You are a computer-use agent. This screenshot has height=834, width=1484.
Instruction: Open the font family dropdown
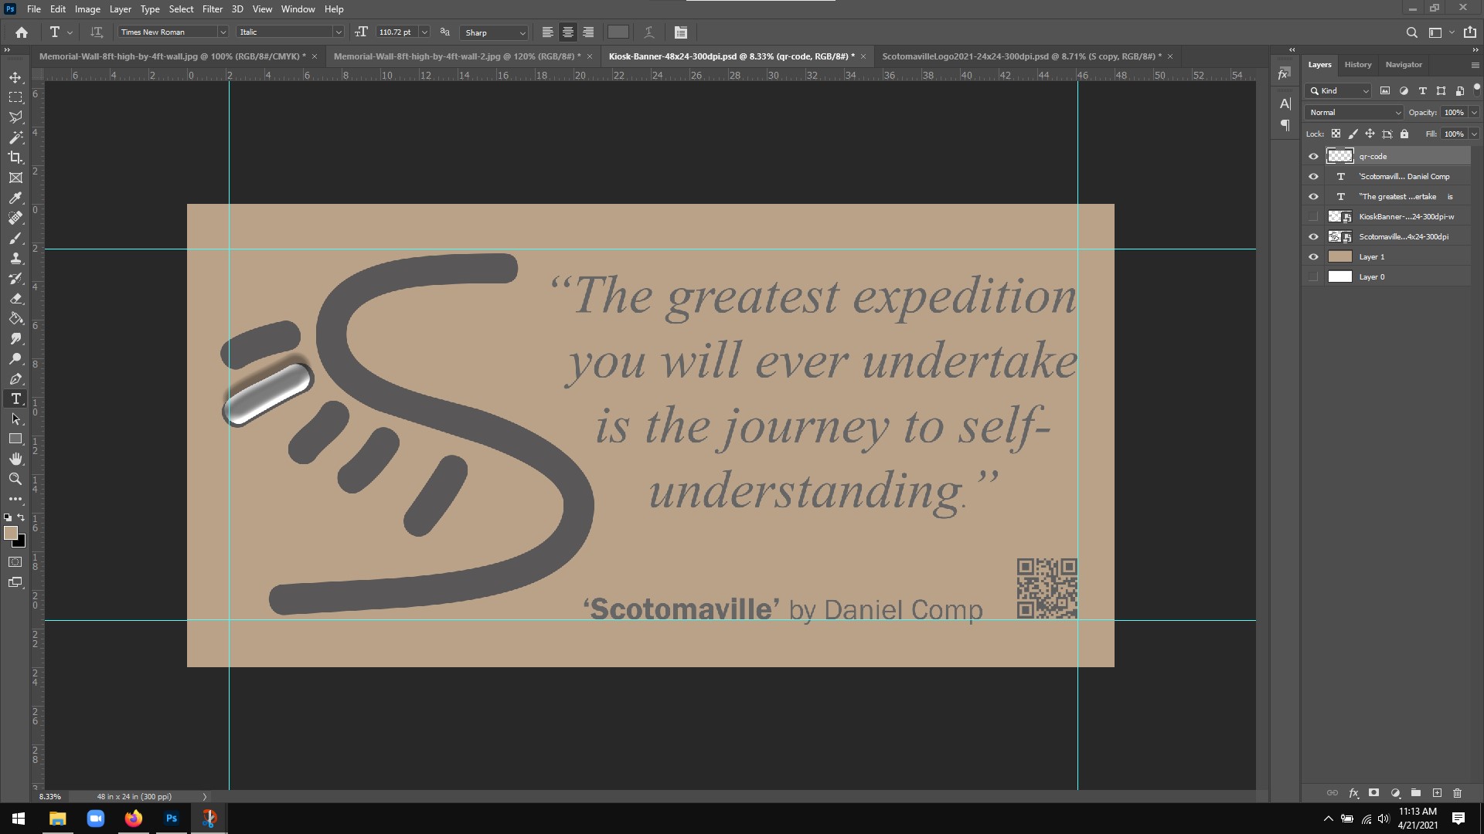[x=223, y=32]
